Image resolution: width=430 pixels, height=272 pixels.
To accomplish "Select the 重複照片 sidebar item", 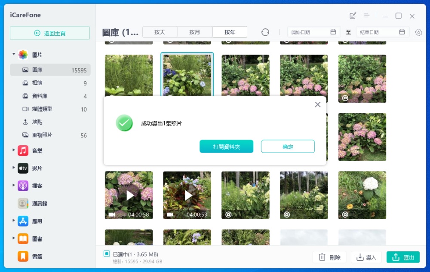I will coord(50,135).
